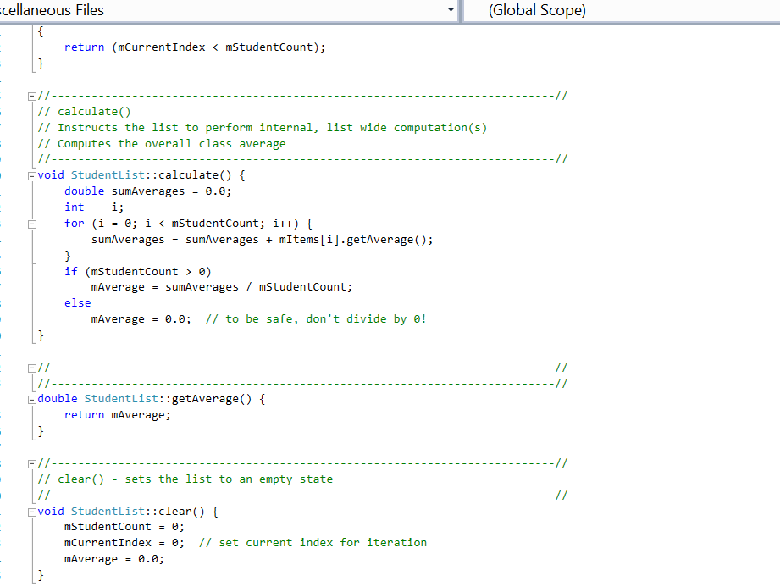Click the 'int i;' declaration
780x587 pixels.
click(93, 208)
